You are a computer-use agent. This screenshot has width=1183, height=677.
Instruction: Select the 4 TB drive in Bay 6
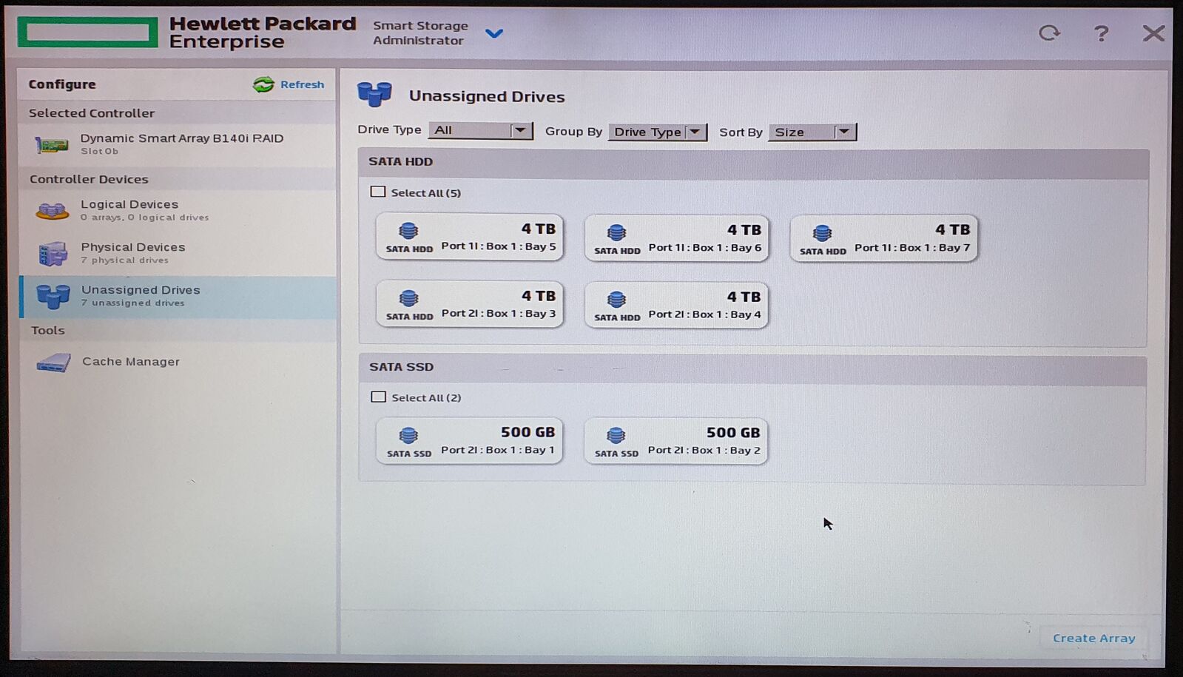tap(677, 238)
